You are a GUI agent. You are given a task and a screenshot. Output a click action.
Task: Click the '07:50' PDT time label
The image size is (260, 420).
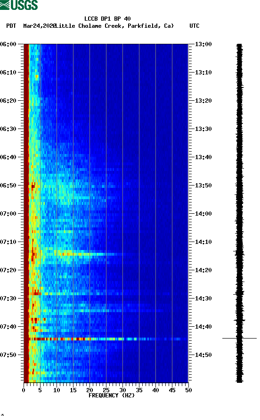[8, 355]
